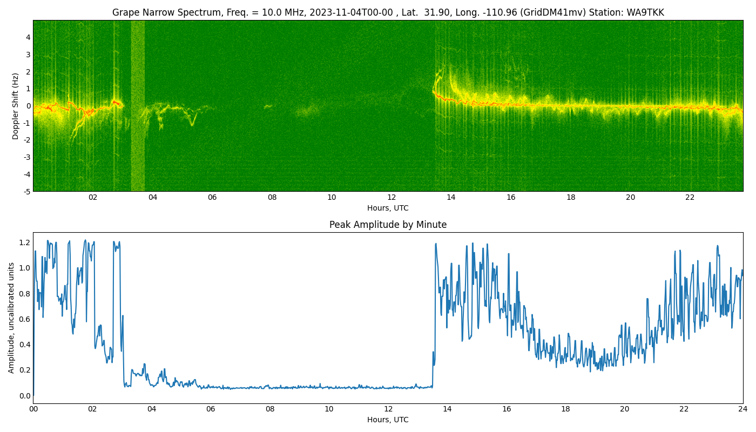Click the Hours, UTC label below the spectrogram
Viewport: 756px width, 432px height.
tap(388, 208)
